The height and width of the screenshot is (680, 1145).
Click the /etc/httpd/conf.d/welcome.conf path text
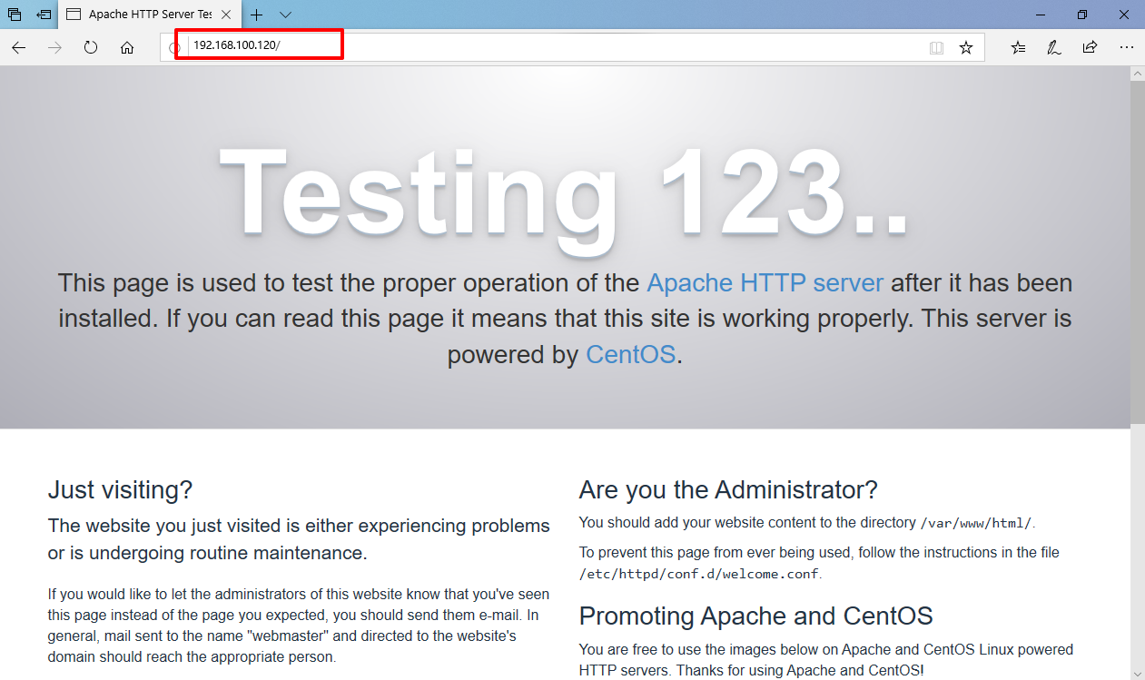click(699, 575)
